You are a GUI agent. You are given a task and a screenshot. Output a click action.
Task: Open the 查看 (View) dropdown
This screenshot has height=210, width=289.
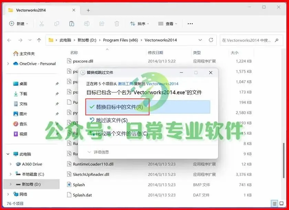(168, 24)
